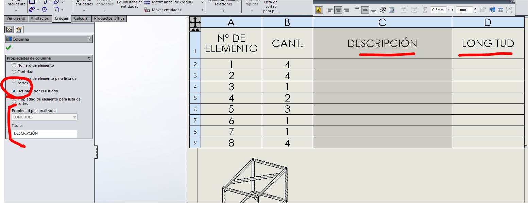Switch to the Croquis tab
The width and height of the screenshot is (528, 203).
62,19
